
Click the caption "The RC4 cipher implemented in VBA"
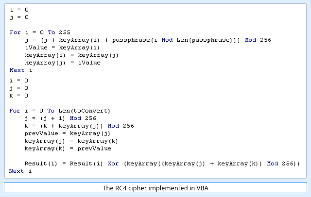(x=155, y=188)
